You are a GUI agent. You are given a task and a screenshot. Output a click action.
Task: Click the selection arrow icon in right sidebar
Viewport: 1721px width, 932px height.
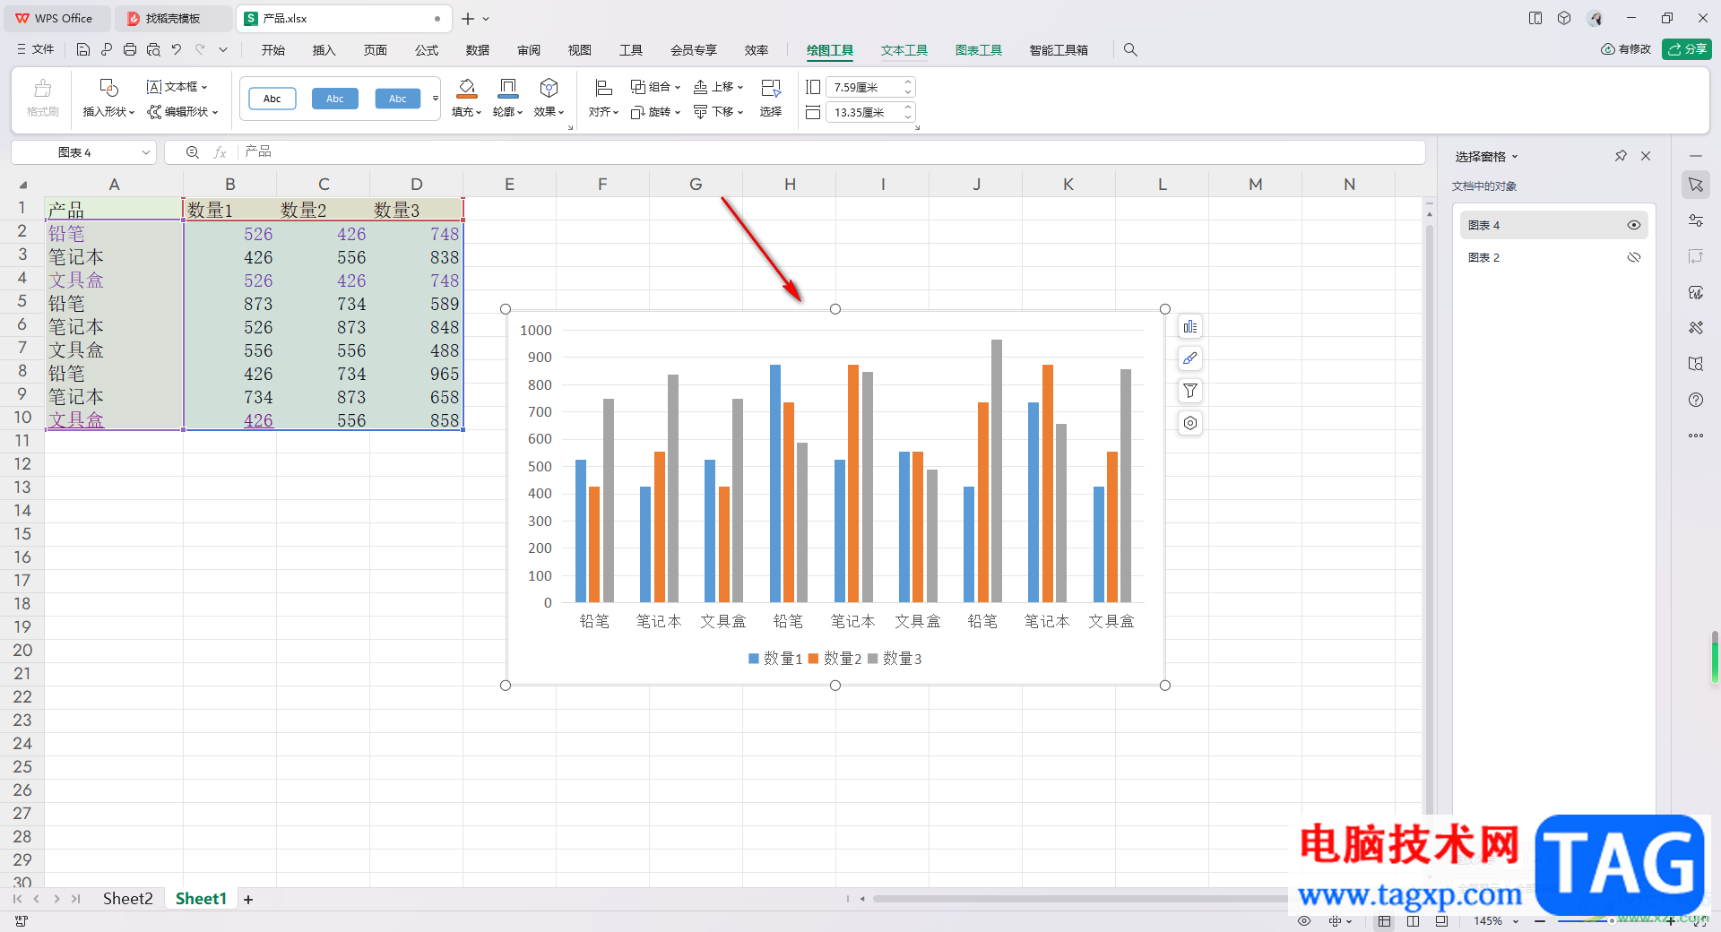1696,185
